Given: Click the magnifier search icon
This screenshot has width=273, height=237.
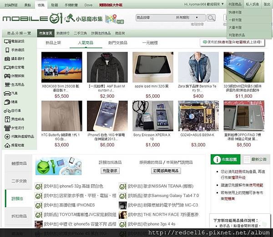Looking at the screenshot, I should (x=211, y=18).
